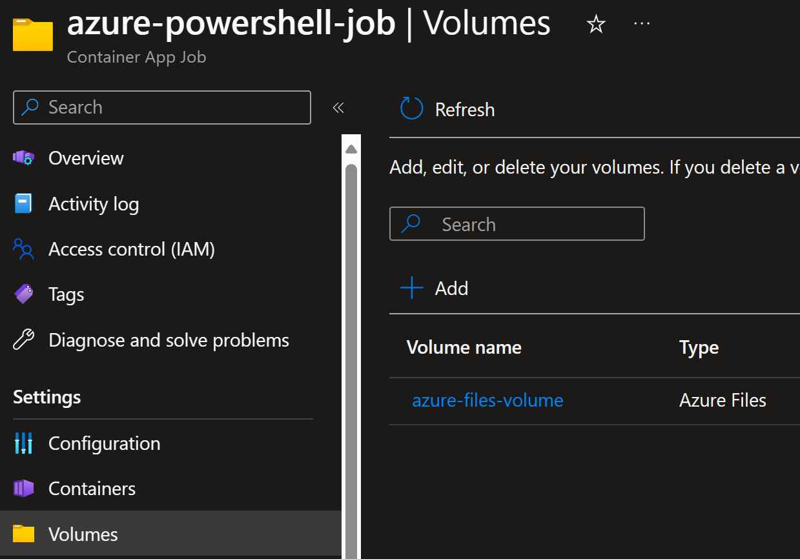Open the Tags page
Image resolution: width=800 pixels, height=559 pixels.
pyautogui.click(x=67, y=295)
